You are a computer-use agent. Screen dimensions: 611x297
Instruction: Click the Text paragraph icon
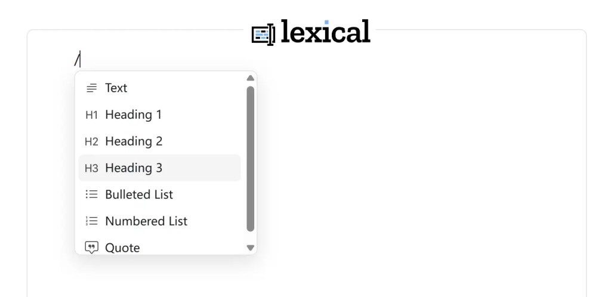point(91,88)
